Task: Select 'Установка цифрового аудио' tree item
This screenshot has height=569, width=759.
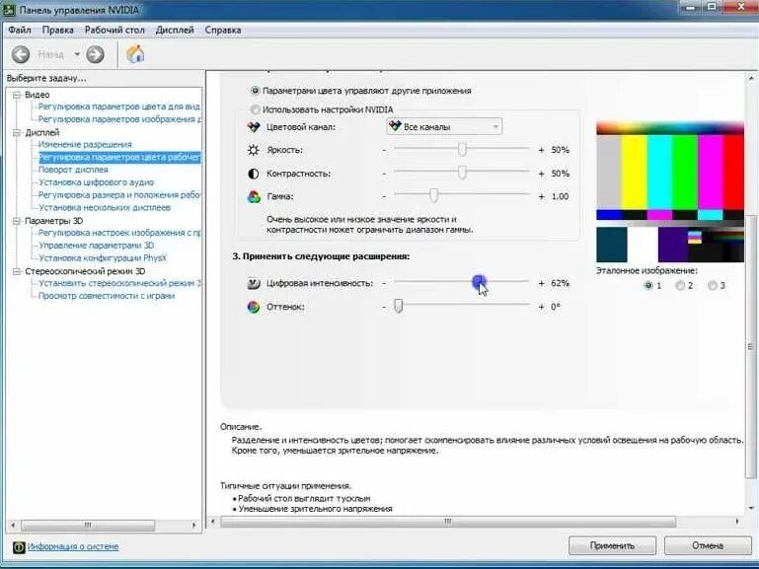Action: [97, 182]
